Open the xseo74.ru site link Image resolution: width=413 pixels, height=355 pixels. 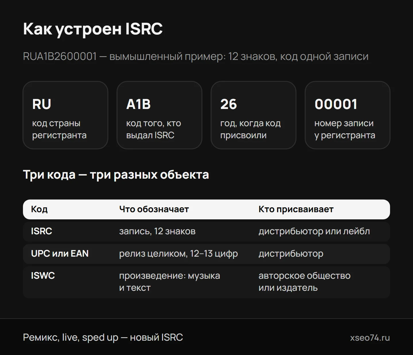pyautogui.click(x=370, y=338)
